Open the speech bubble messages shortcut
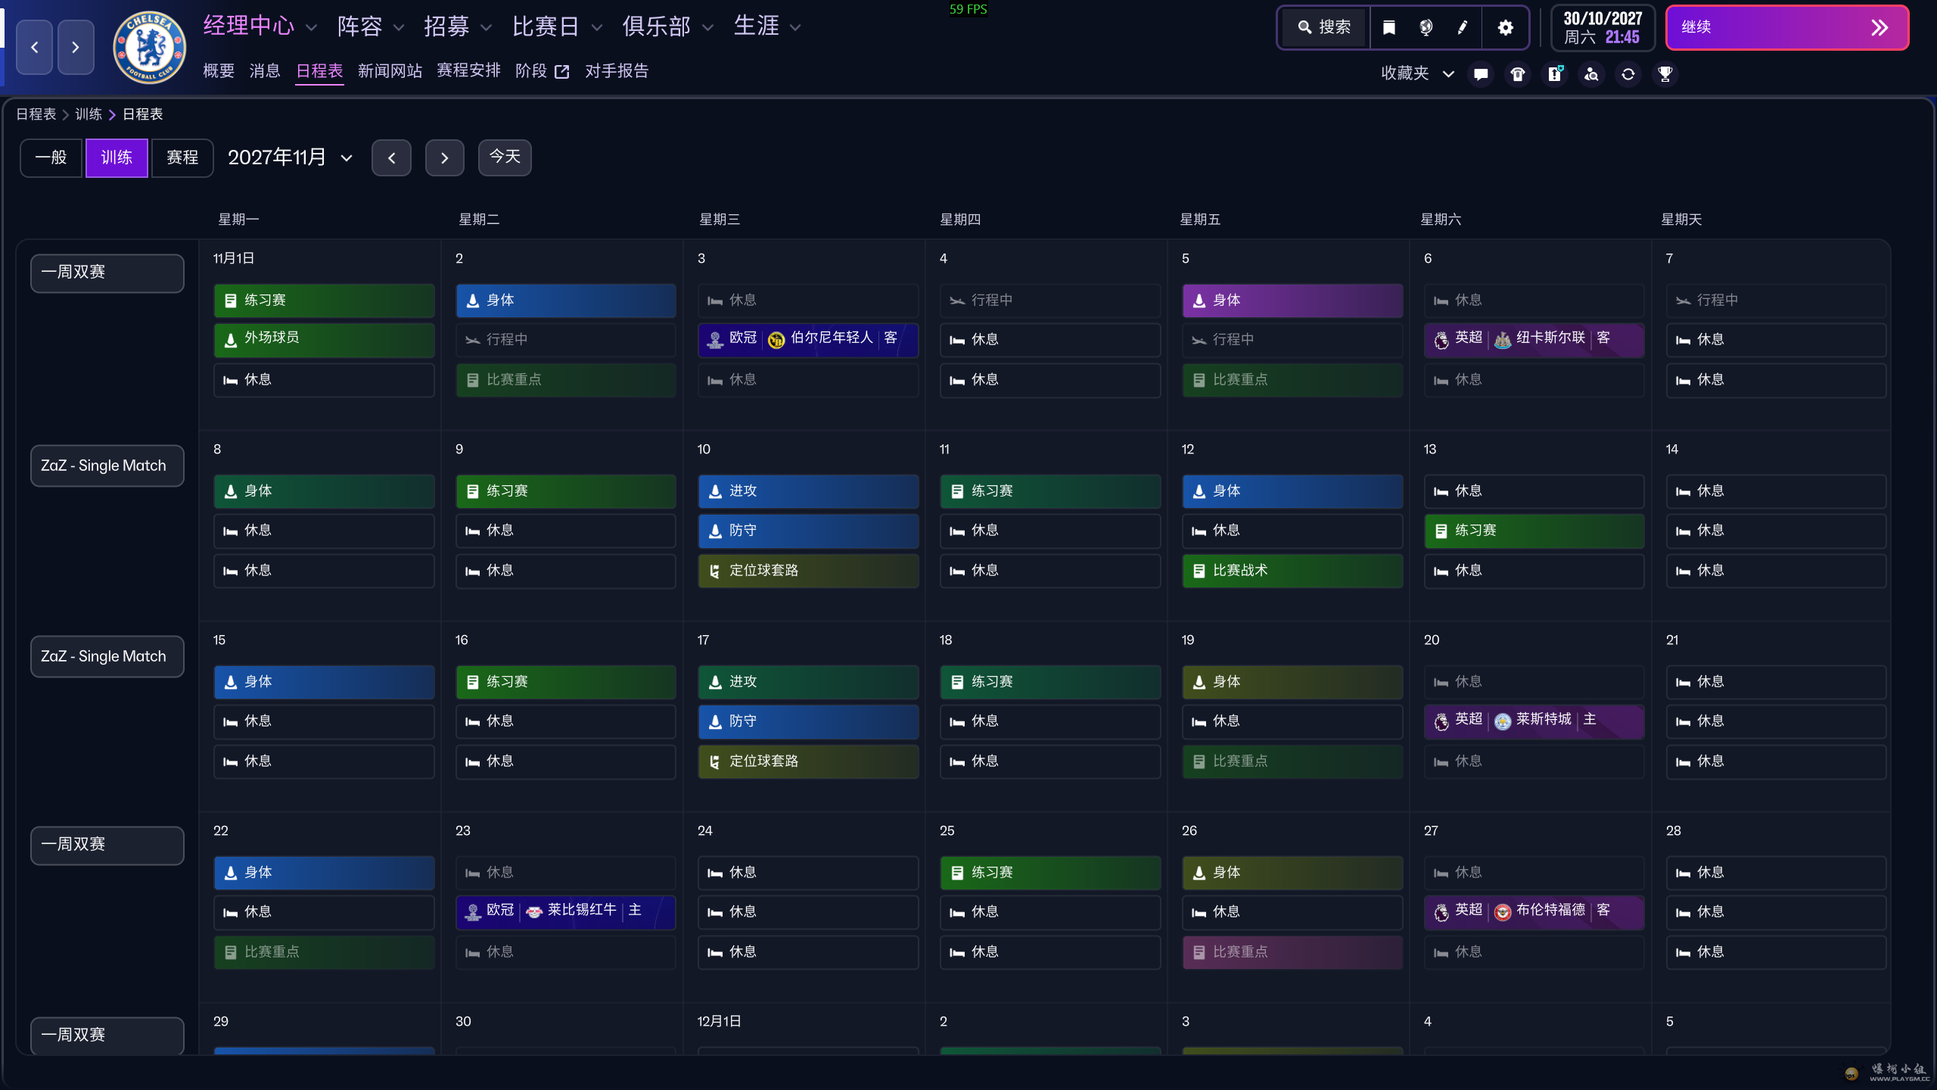The height and width of the screenshot is (1090, 1937). tap(1481, 74)
